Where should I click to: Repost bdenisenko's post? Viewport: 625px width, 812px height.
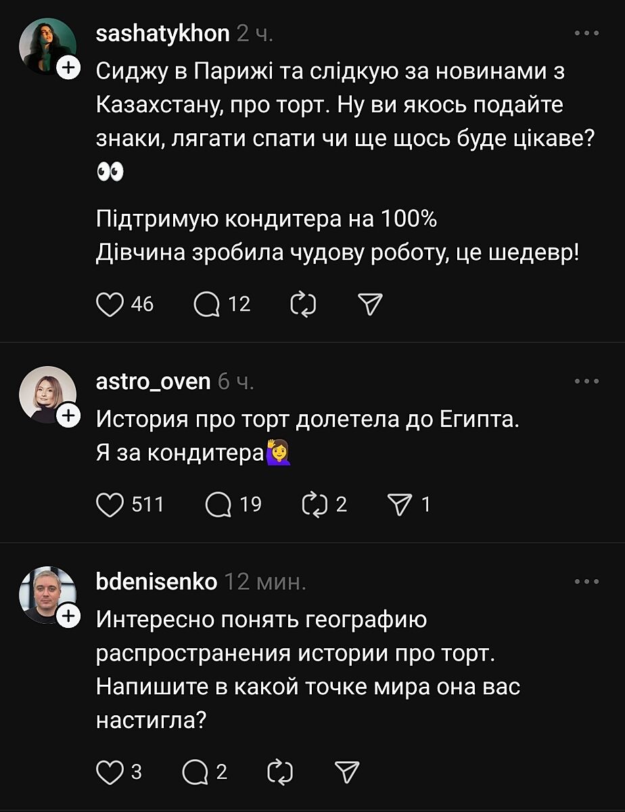pos(280,772)
